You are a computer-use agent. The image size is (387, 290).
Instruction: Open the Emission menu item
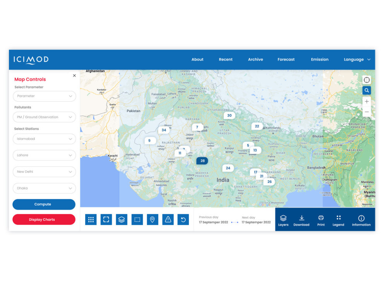(320, 60)
